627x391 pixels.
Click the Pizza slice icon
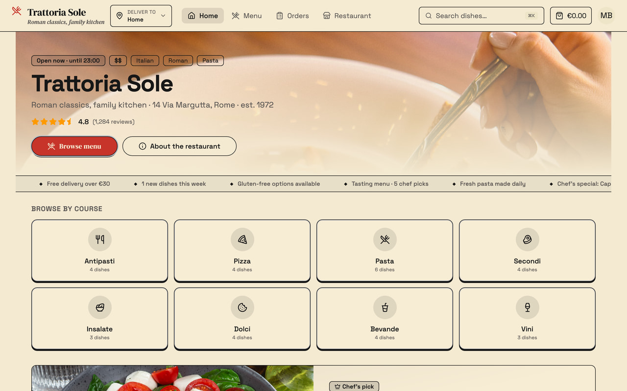(x=242, y=239)
